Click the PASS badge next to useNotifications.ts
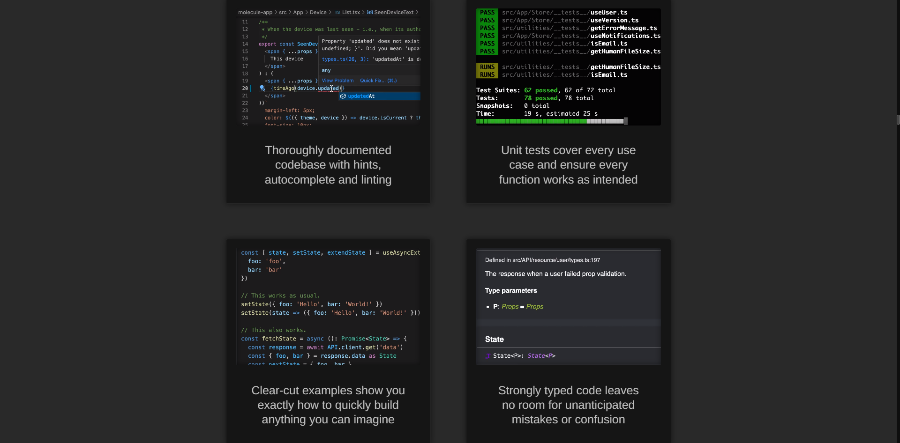 click(487, 36)
